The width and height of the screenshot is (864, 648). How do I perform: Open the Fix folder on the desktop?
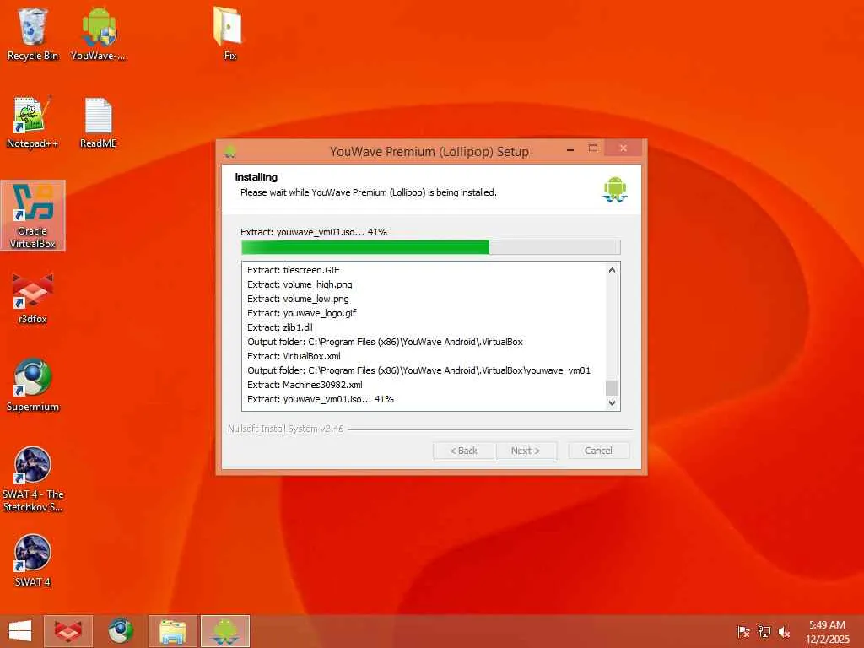point(229,34)
